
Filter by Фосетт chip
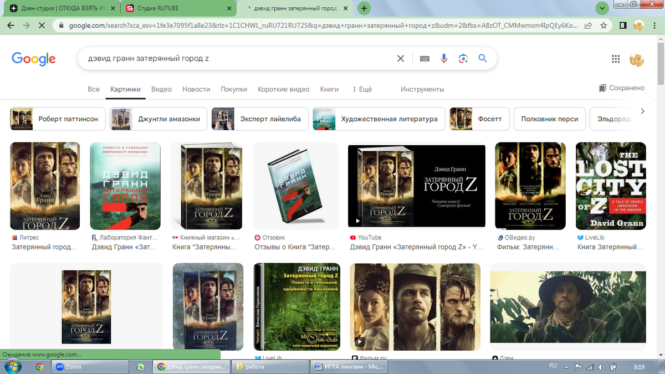pos(479,119)
